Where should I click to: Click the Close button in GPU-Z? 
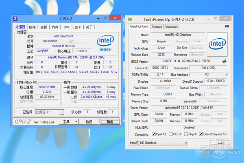pos(220,143)
